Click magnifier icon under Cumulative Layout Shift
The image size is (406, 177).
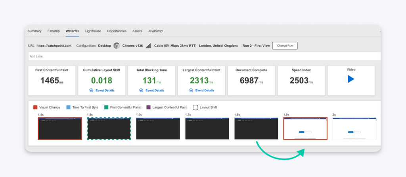[92, 90]
